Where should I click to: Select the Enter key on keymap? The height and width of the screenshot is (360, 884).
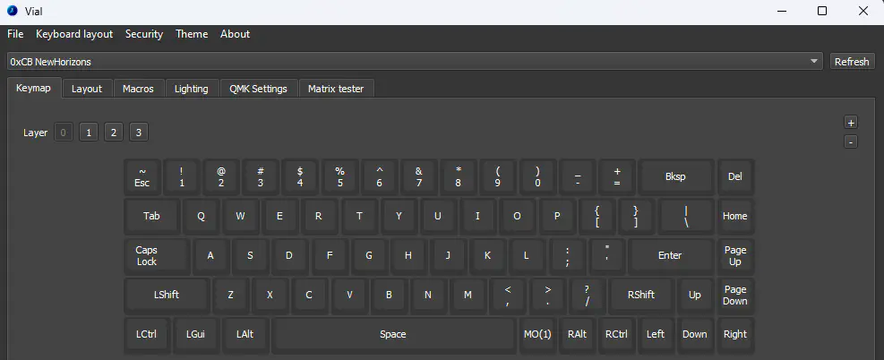[670, 255]
